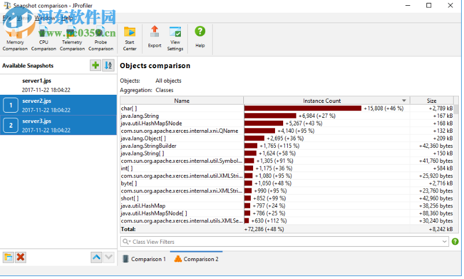
Task: Select the server2.jps snapshot
Action: coord(58,105)
